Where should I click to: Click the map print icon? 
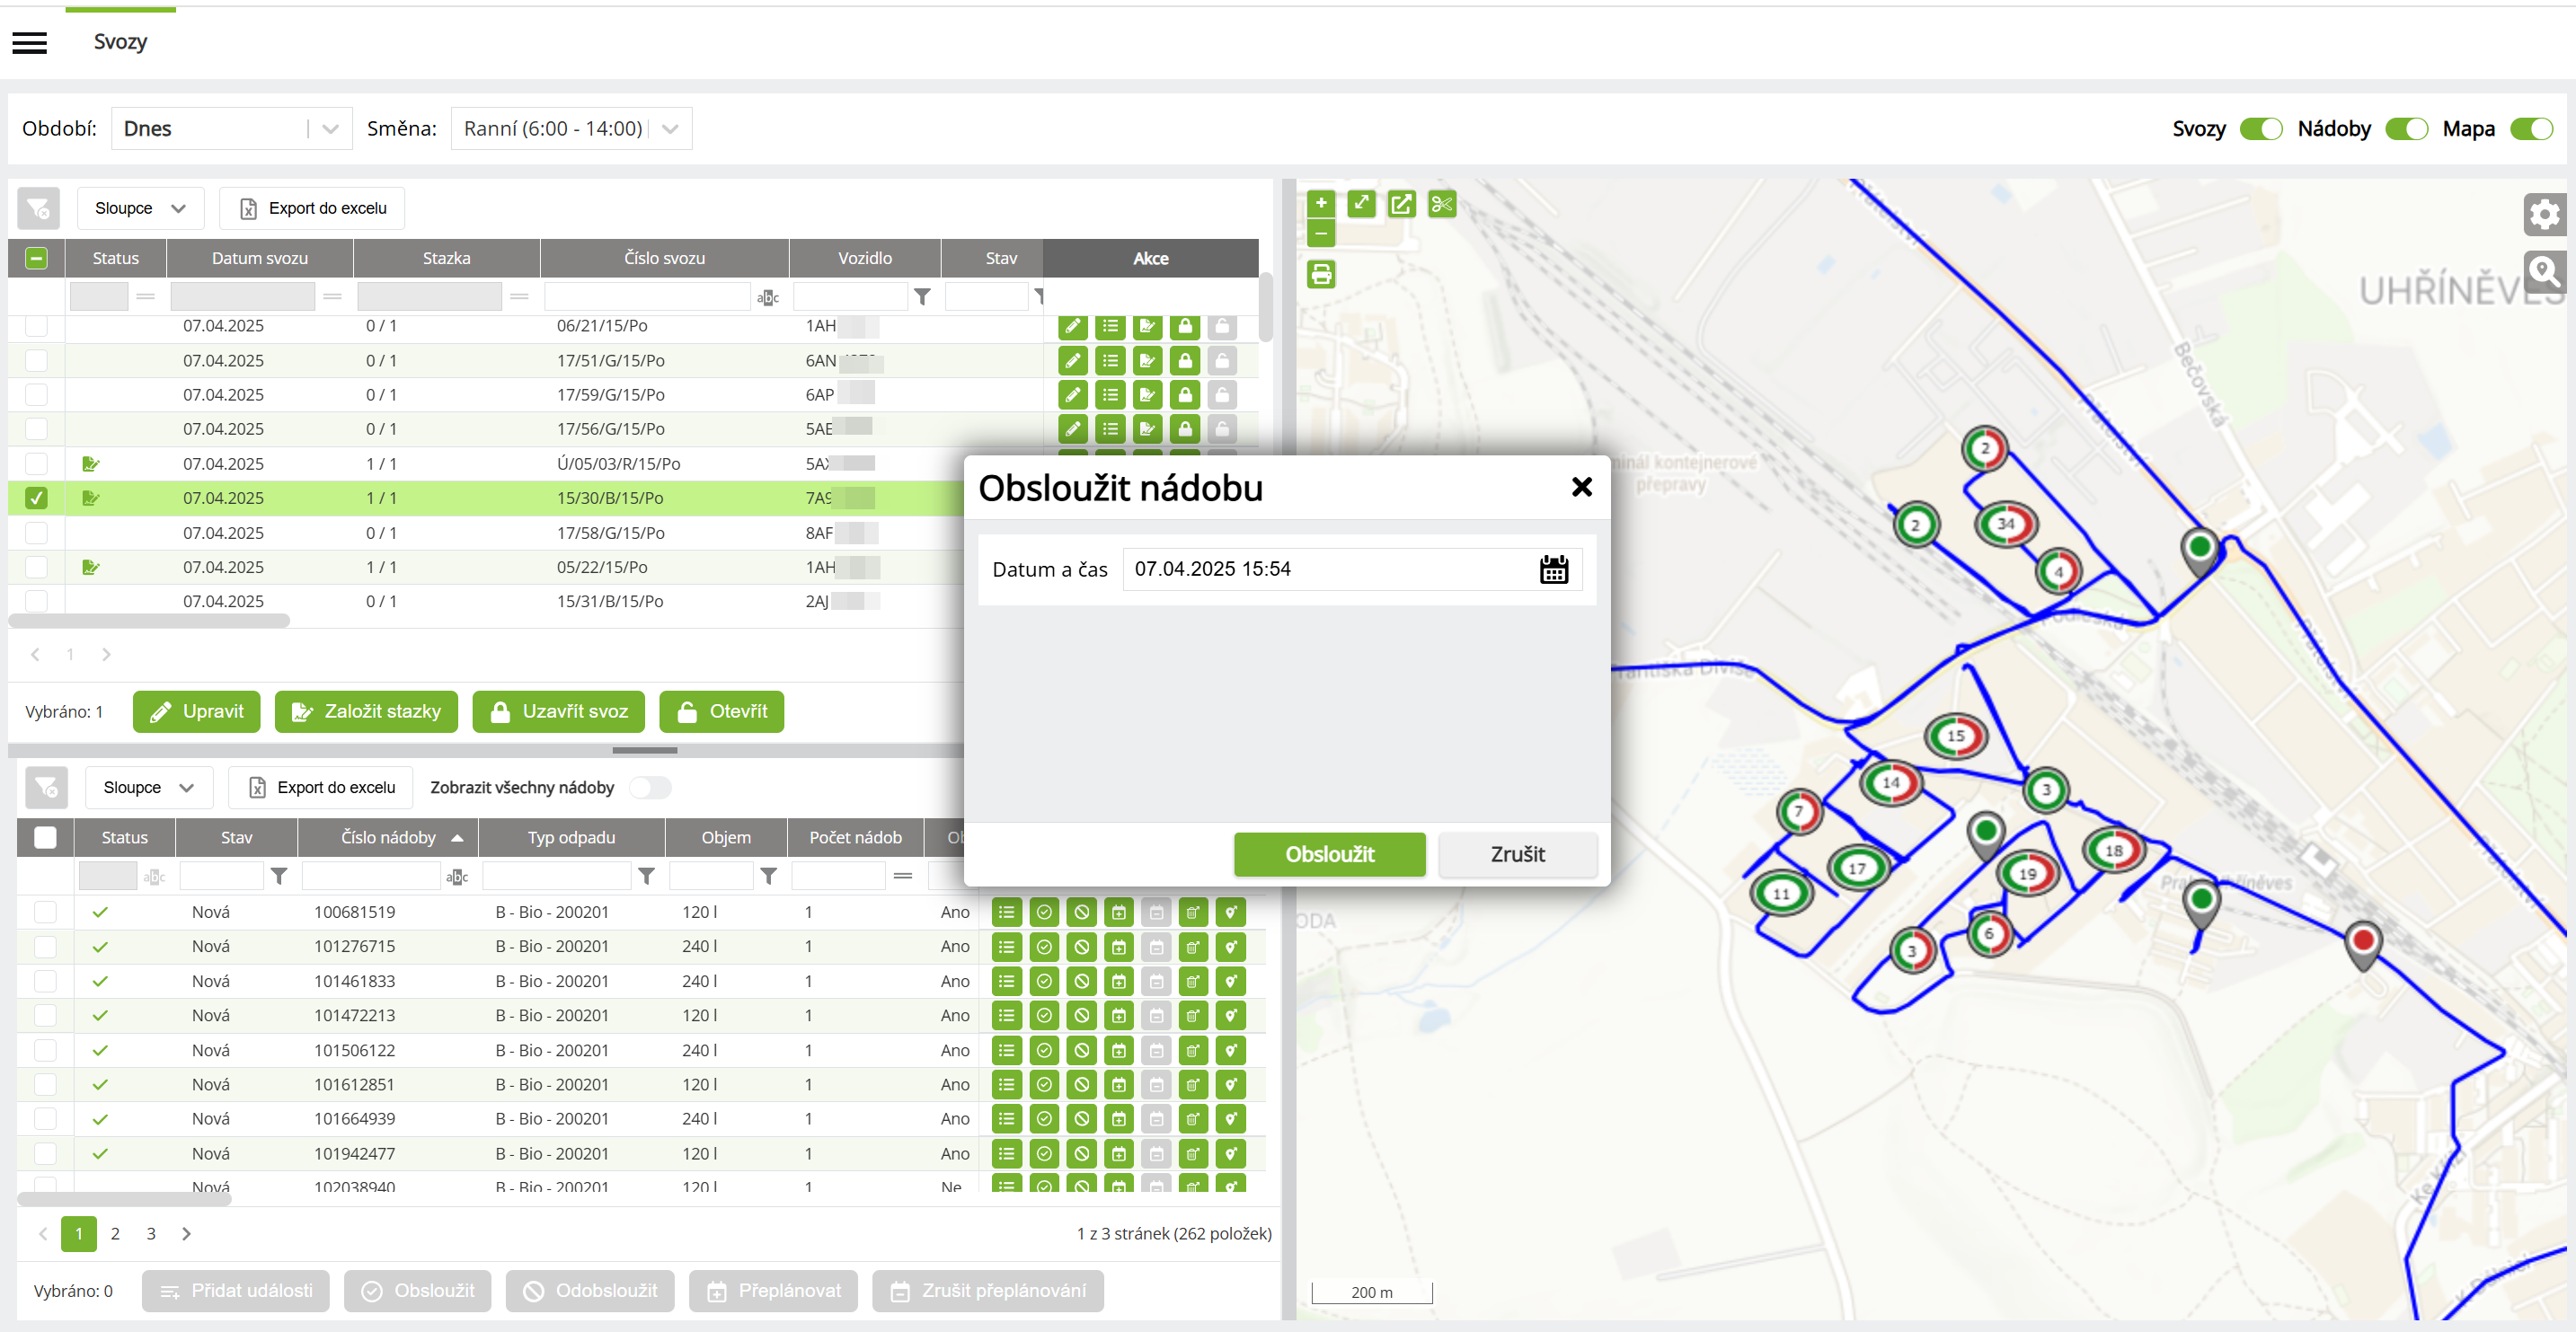pyautogui.click(x=1320, y=274)
